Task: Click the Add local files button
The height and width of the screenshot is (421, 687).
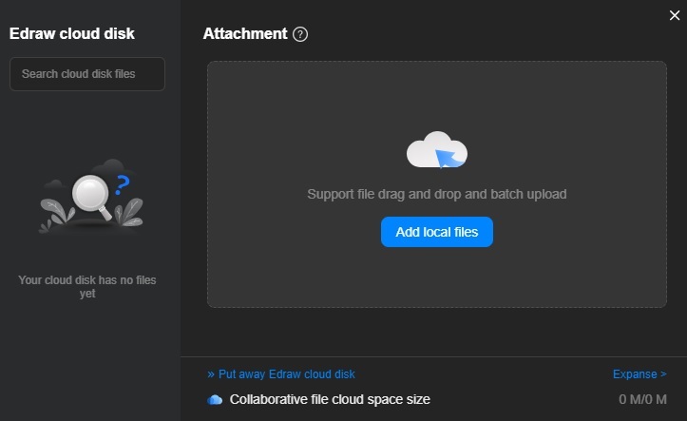Action: coord(437,232)
